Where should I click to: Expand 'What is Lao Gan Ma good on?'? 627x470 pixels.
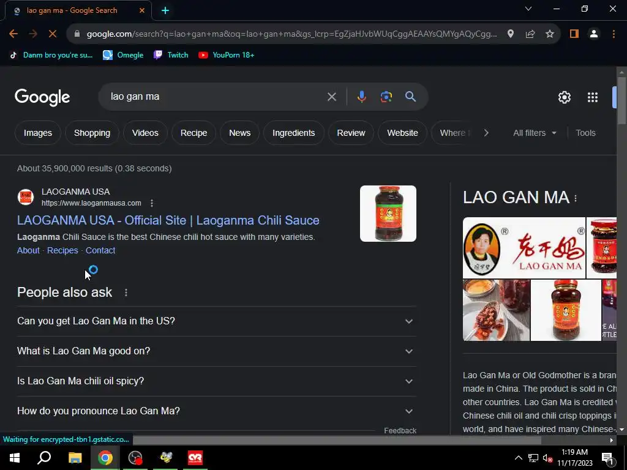[x=216, y=351]
